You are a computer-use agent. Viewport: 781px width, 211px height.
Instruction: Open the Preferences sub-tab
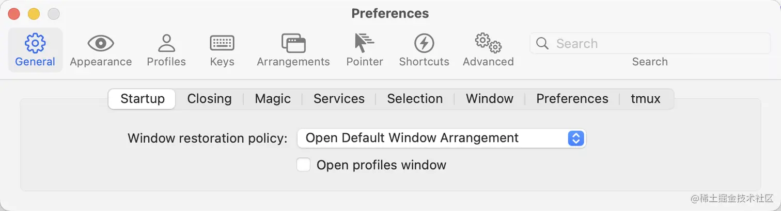pos(572,99)
